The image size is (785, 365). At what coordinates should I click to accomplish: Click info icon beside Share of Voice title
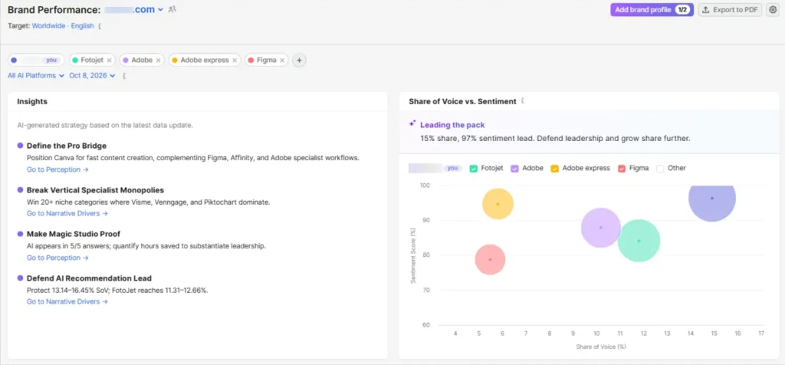[x=523, y=101]
